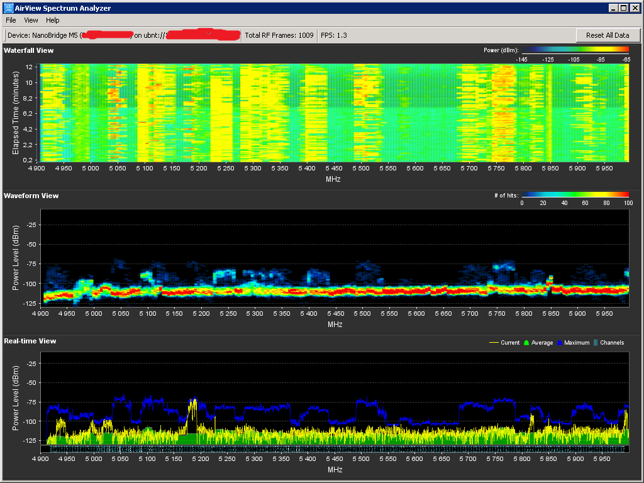Image resolution: width=644 pixels, height=483 pixels.
Task: Open the File menu
Action: [11, 20]
